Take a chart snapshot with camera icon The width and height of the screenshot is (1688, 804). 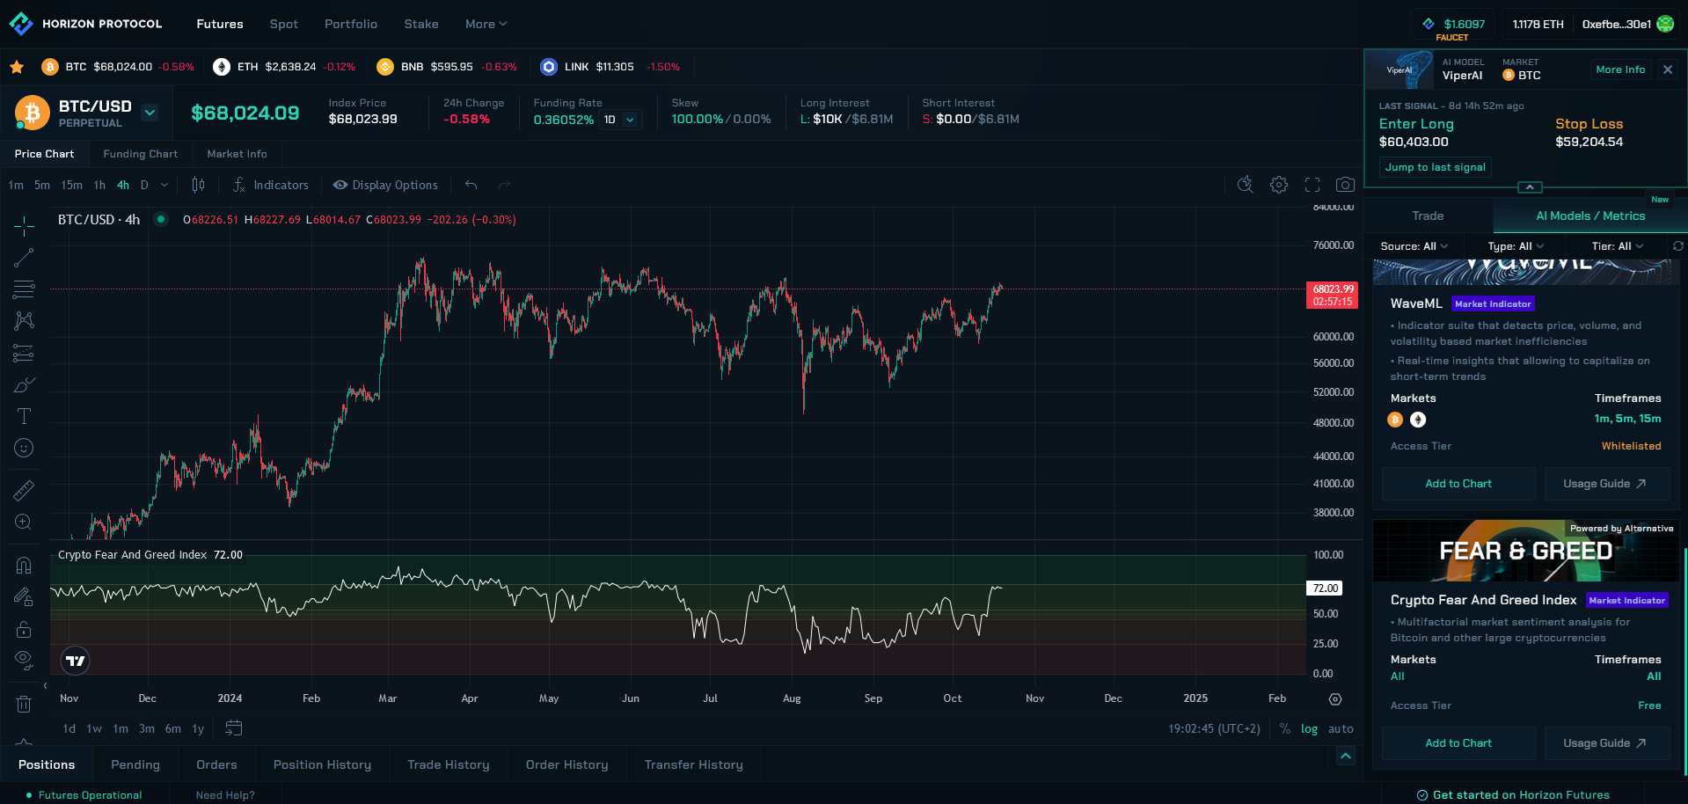click(1345, 185)
